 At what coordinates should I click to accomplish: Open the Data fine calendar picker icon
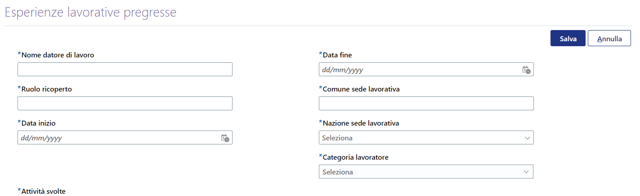tap(526, 70)
